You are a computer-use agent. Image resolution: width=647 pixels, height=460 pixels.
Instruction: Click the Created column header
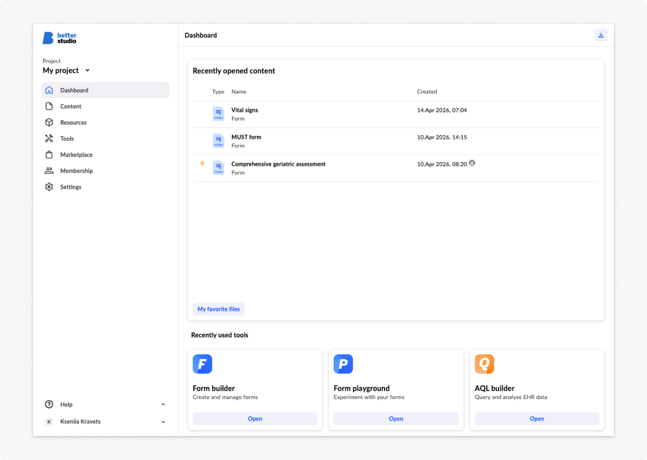427,92
